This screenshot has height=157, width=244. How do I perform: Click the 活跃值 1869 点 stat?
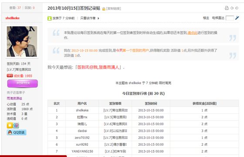click(x=20, y=109)
